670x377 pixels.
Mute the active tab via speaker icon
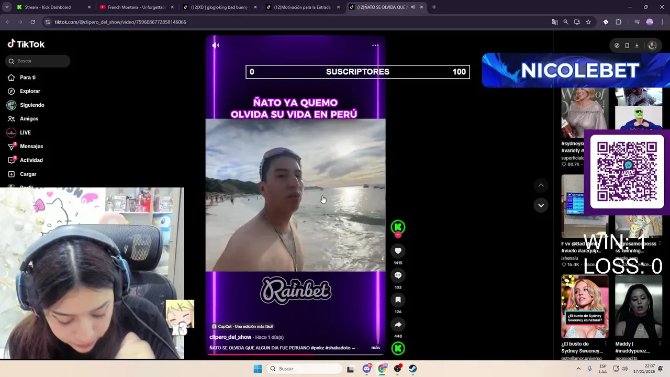(413, 7)
